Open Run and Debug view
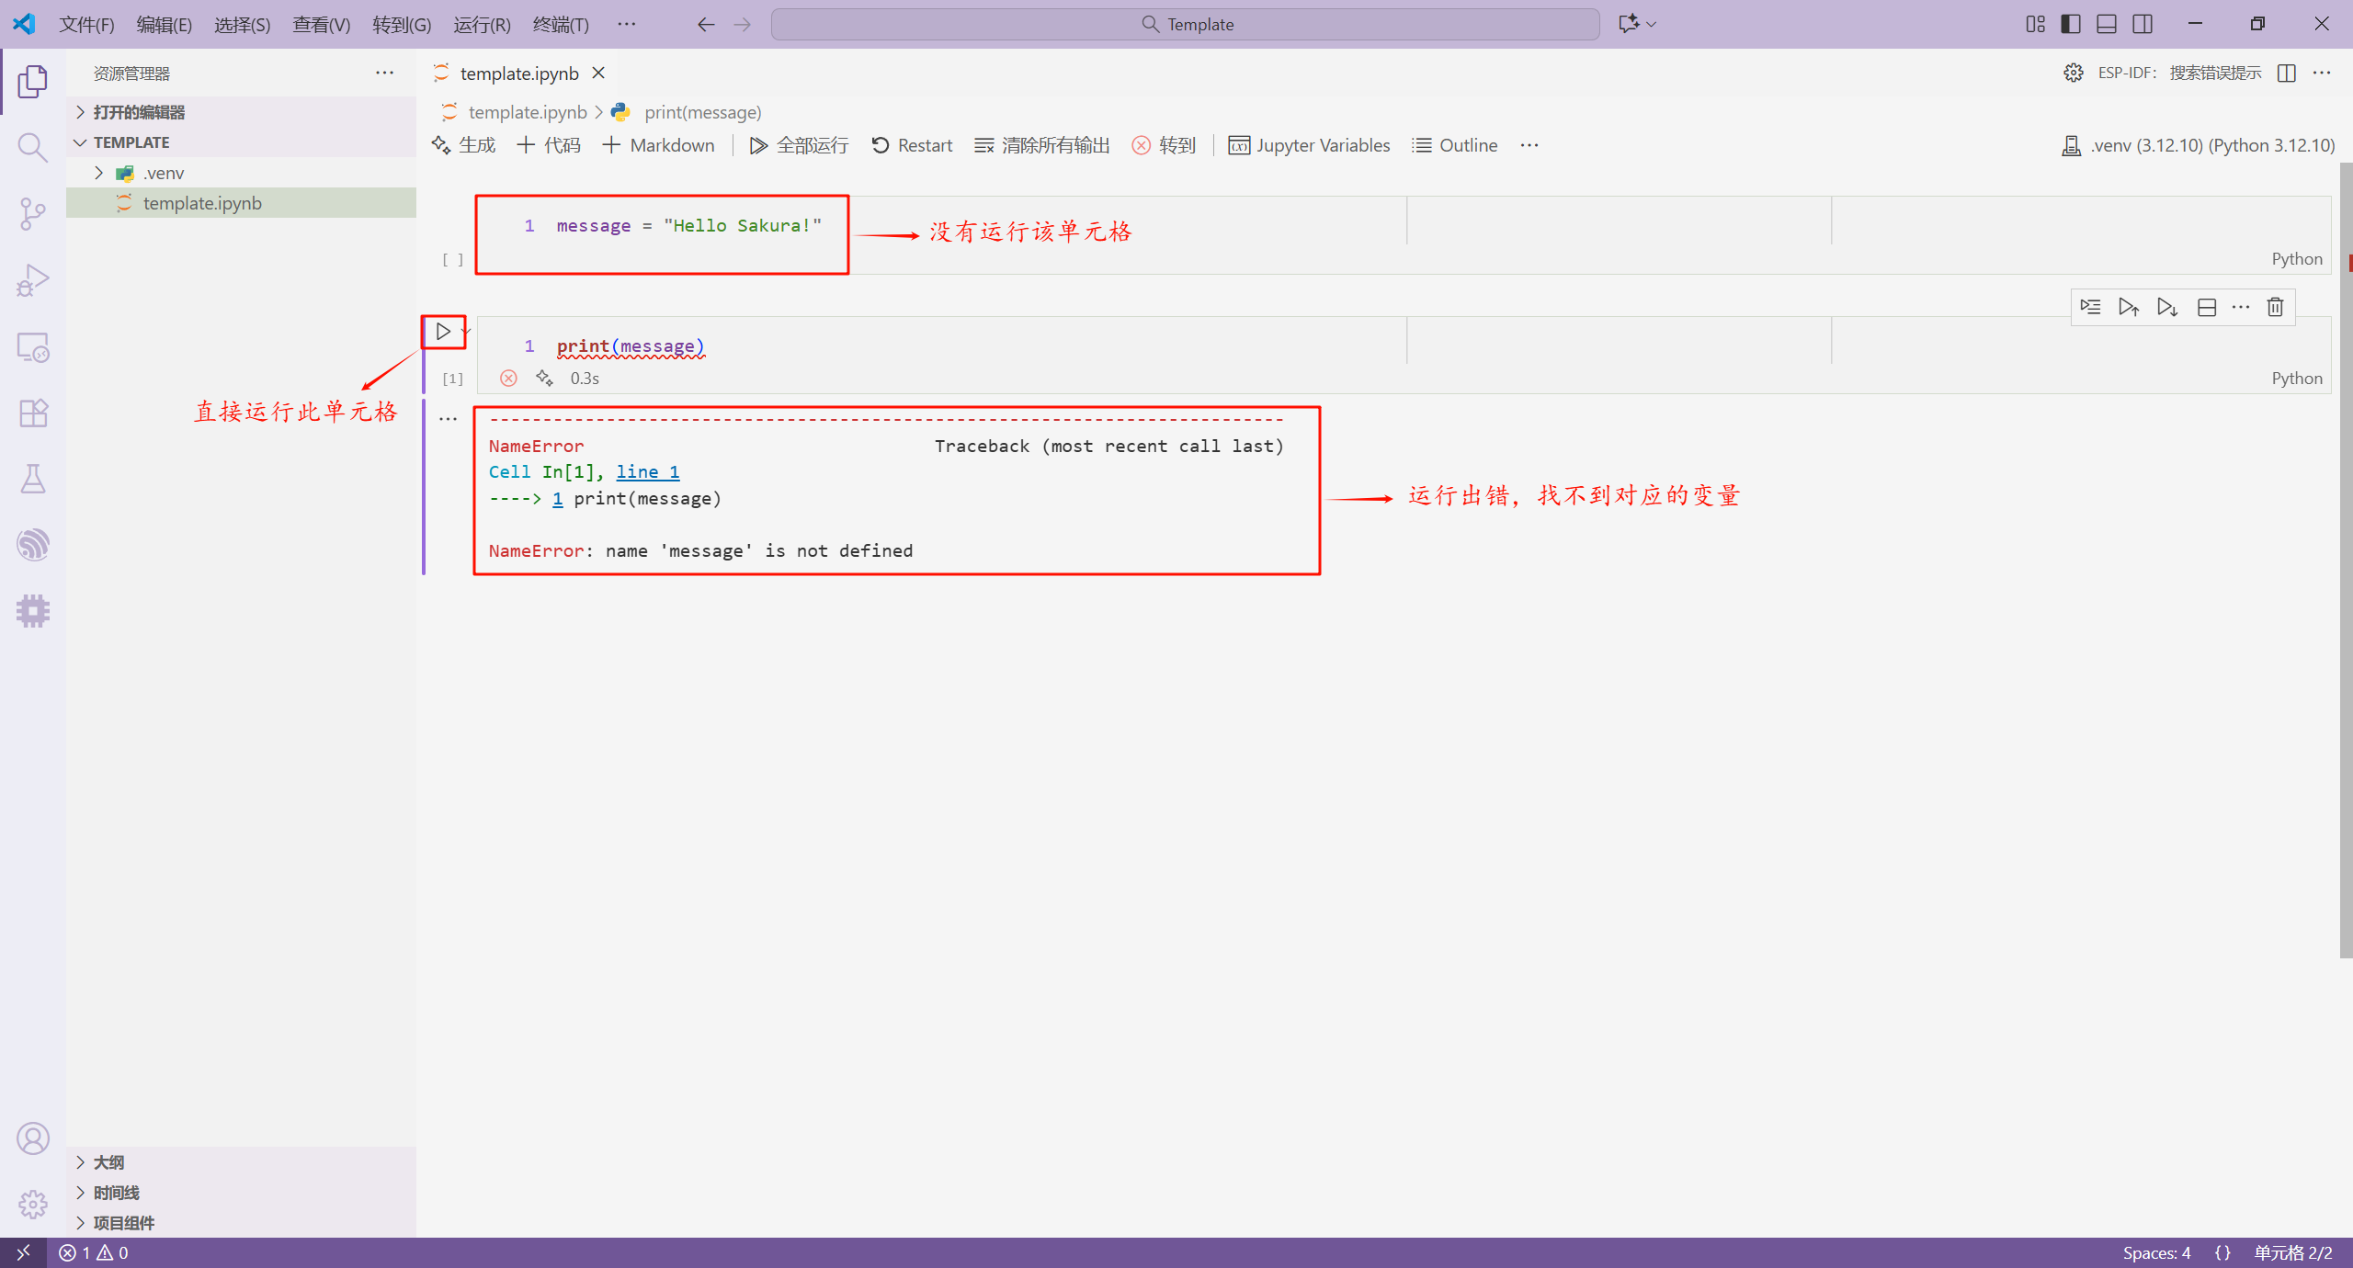This screenshot has height=1268, width=2353. (32, 280)
